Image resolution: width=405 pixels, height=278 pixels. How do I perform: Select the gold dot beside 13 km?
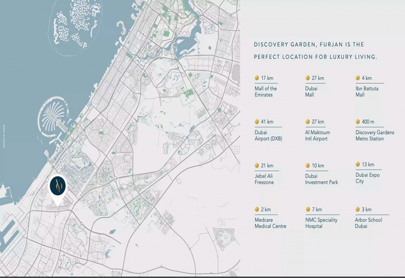pos(358,165)
